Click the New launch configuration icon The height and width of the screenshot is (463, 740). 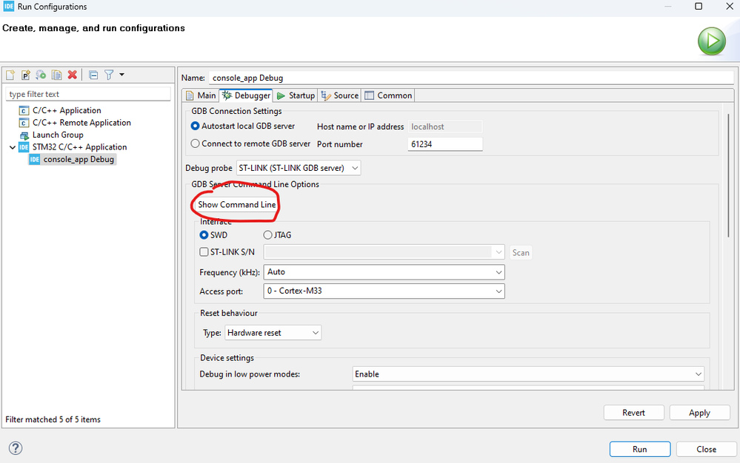point(10,75)
